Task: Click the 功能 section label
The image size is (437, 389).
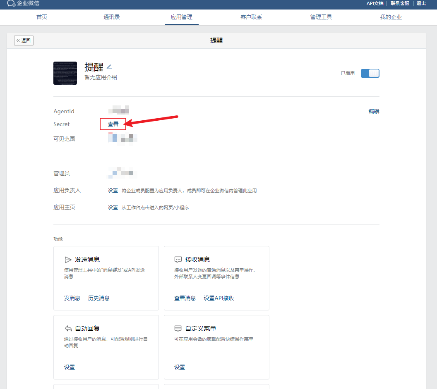Action: click(x=58, y=239)
